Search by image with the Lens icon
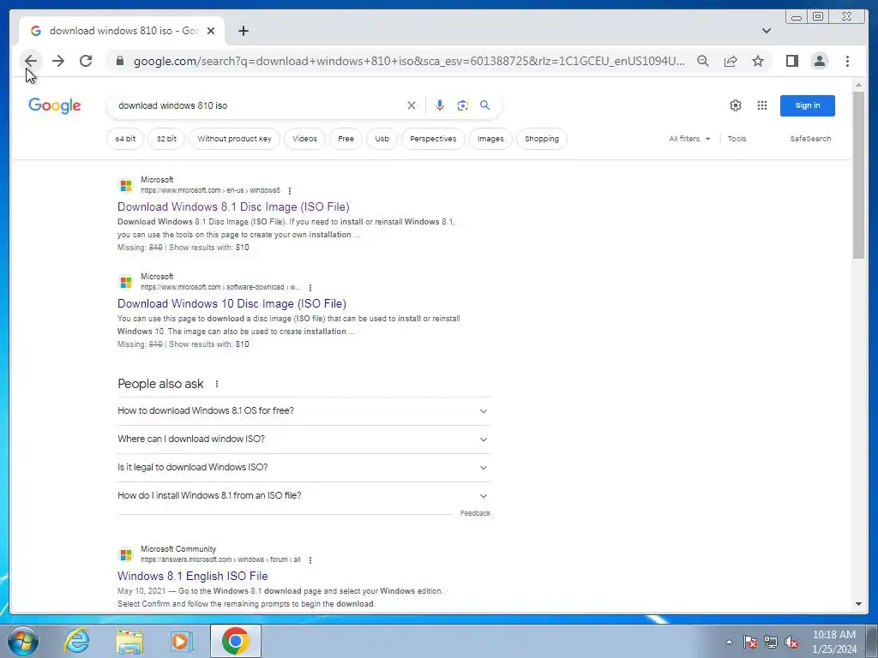The height and width of the screenshot is (658, 878). pyautogui.click(x=462, y=105)
